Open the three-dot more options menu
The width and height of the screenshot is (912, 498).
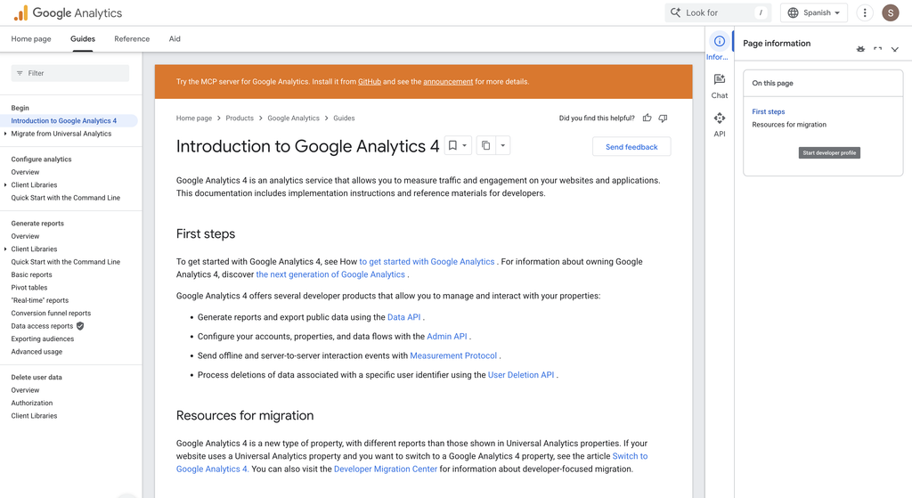tap(865, 12)
